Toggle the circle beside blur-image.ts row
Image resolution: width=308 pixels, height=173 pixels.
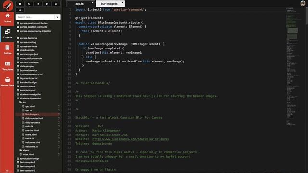(59, 114)
